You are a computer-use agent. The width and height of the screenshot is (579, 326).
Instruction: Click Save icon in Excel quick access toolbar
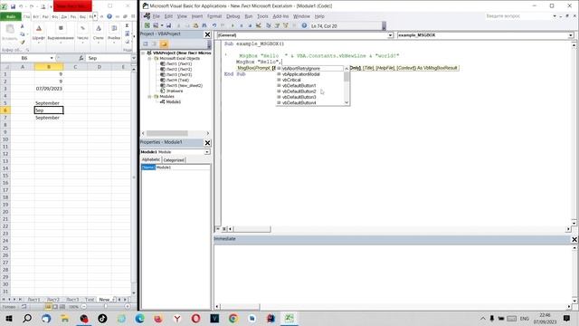pyautogui.click(x=13, y=6)
